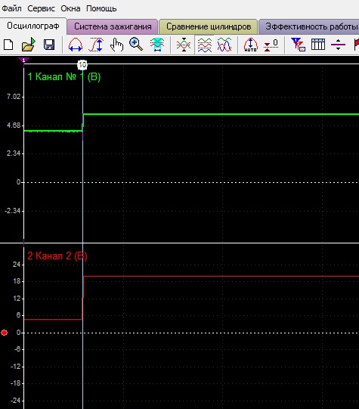Click the red flag marker icon
The height and width of the screenshot is (409, 359).
pyautogui.click(x=356, y=45)
